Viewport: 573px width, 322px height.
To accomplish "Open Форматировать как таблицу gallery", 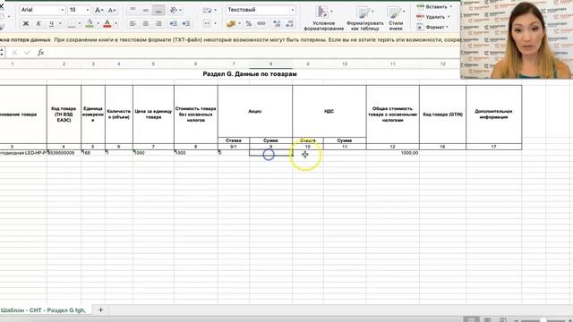I will point(364,18).
